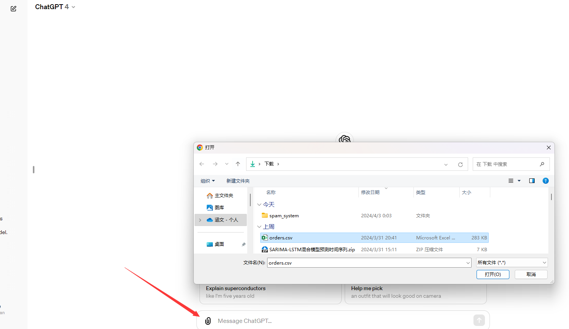Sort by the 类型 column header
Viewport: 569px width, 329px height.
(421, 193)
